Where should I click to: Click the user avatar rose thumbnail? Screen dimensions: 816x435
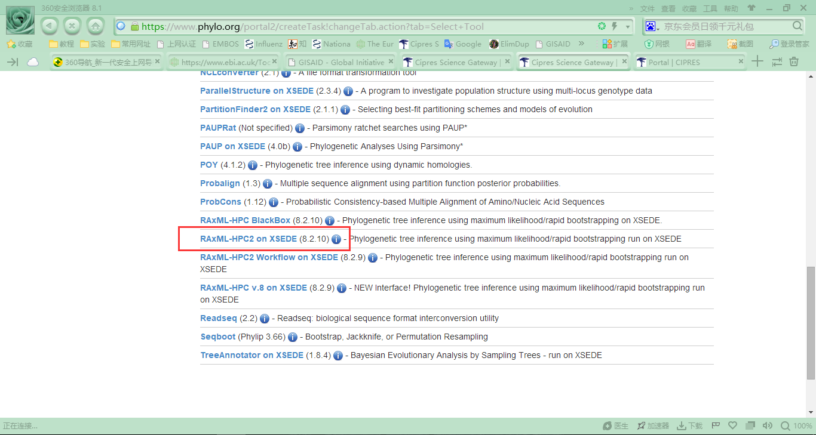(20, 20)
